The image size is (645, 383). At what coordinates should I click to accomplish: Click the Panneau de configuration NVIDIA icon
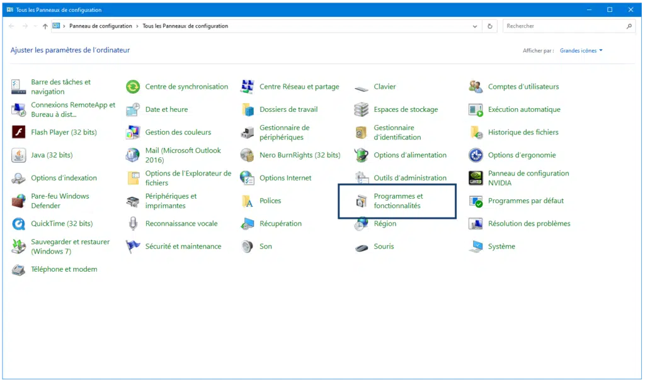tap(476, 178)
